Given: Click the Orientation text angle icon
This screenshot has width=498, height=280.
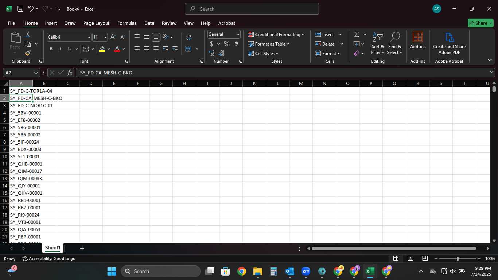Looking at the screenshot, I should (166, 37).
